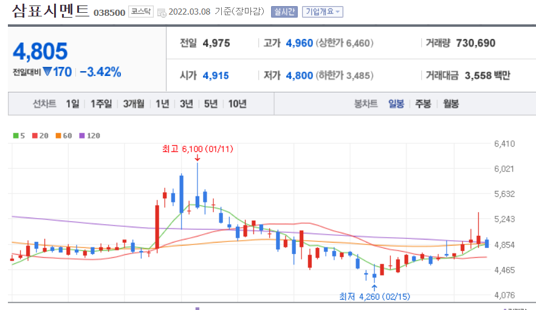This screenshot has width=536, height=310.
Task: Click the 5,243 price axis label
Action: coord(504,219)
